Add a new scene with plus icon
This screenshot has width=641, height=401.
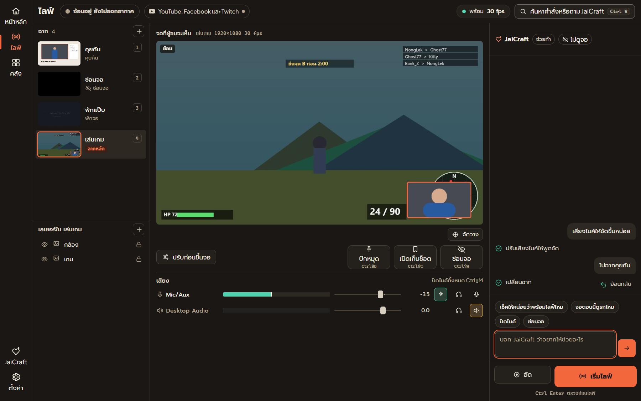139,31
